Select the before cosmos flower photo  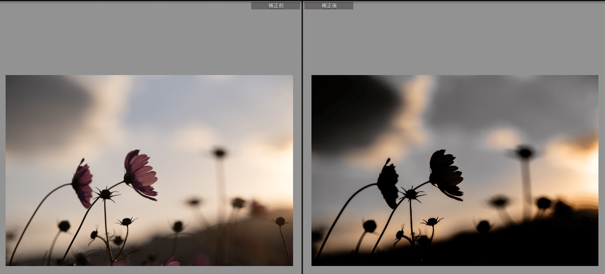149,170
